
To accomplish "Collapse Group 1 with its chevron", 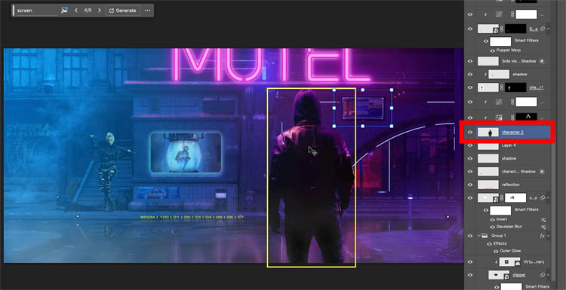I will click(479, 236).
